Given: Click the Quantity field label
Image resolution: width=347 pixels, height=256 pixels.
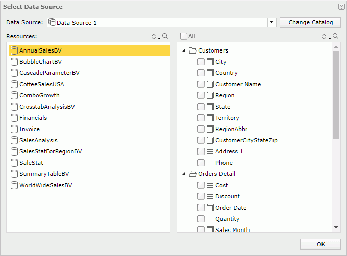Looking at the screenshot, I should [x=228, y=219].
